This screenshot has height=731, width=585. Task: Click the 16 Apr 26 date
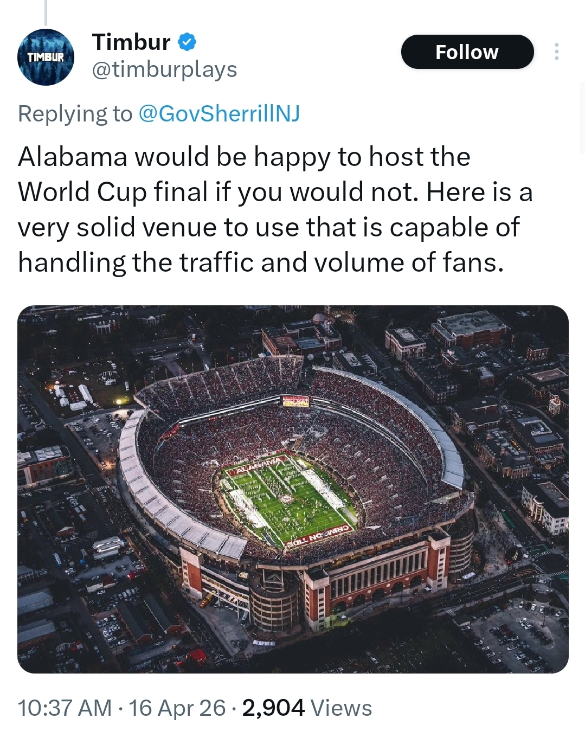(x=177, y=708)
